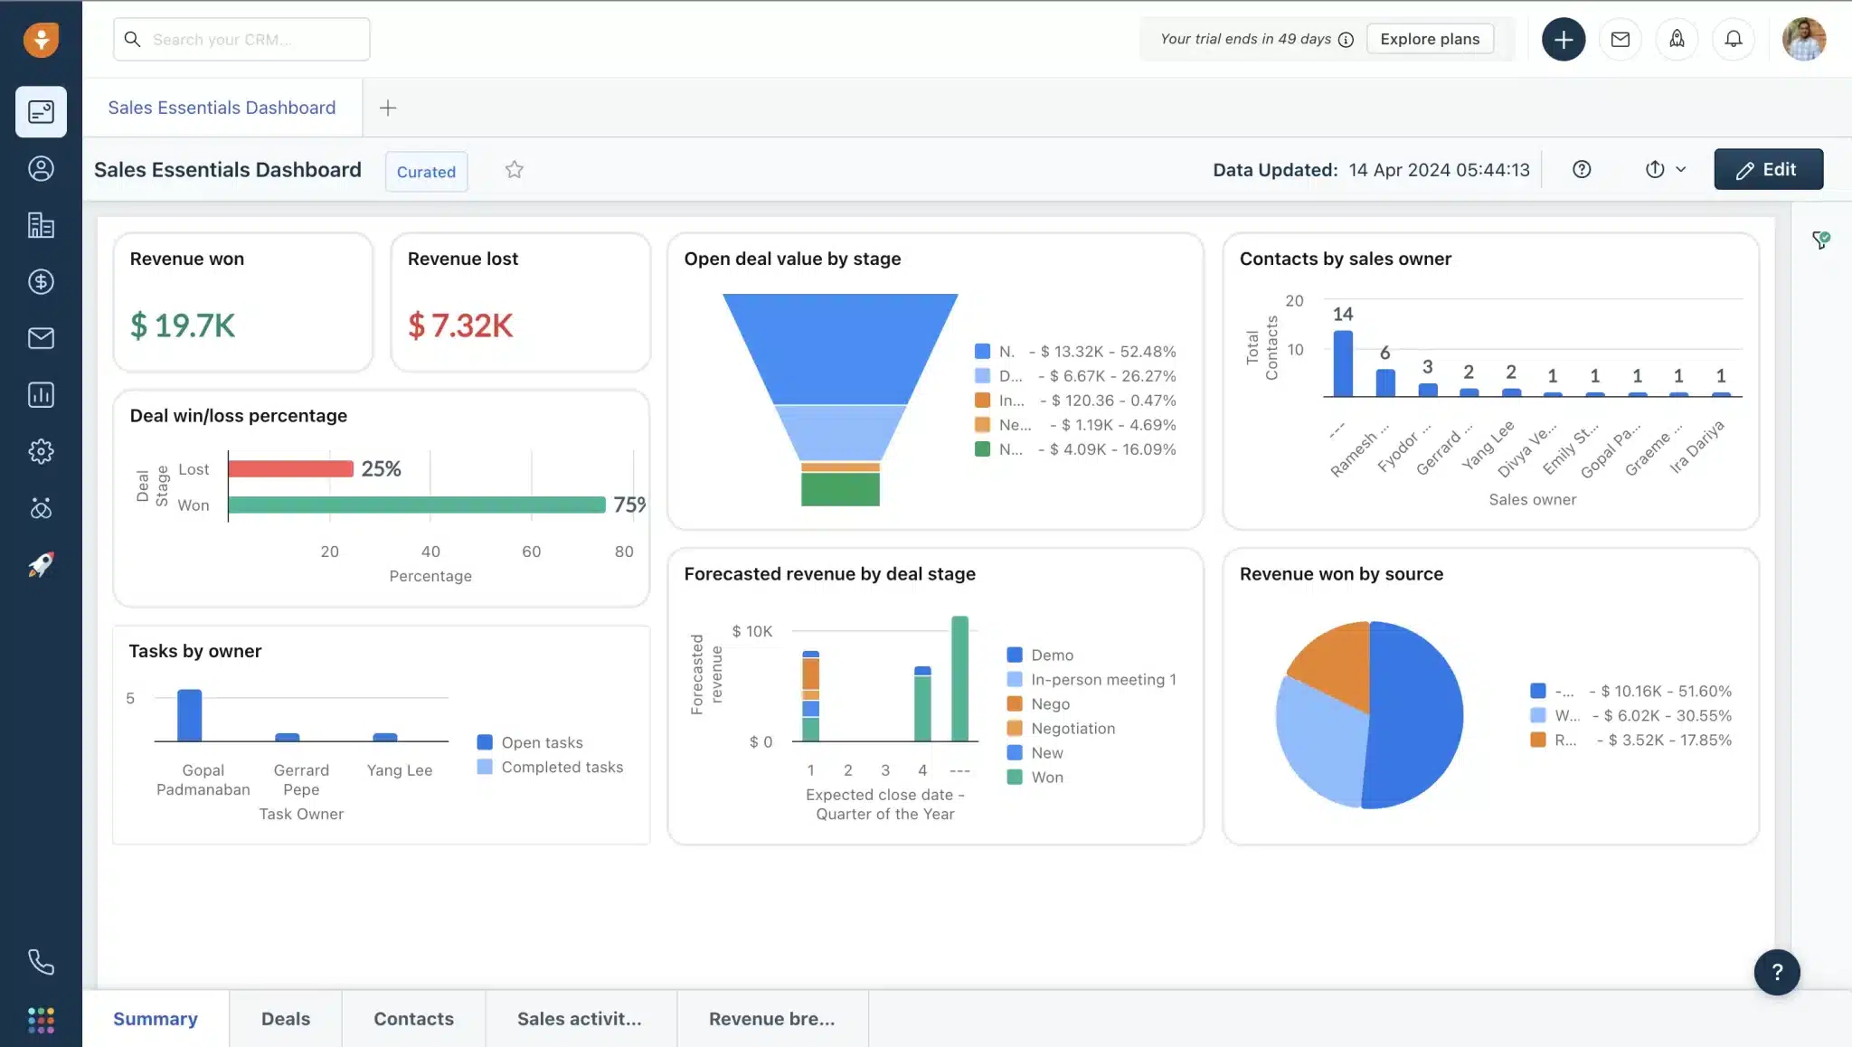Expand the dashboard refresh dropdown arrow
This screenshot has width=1852, height=1047.
click(x=1682, y=169)
